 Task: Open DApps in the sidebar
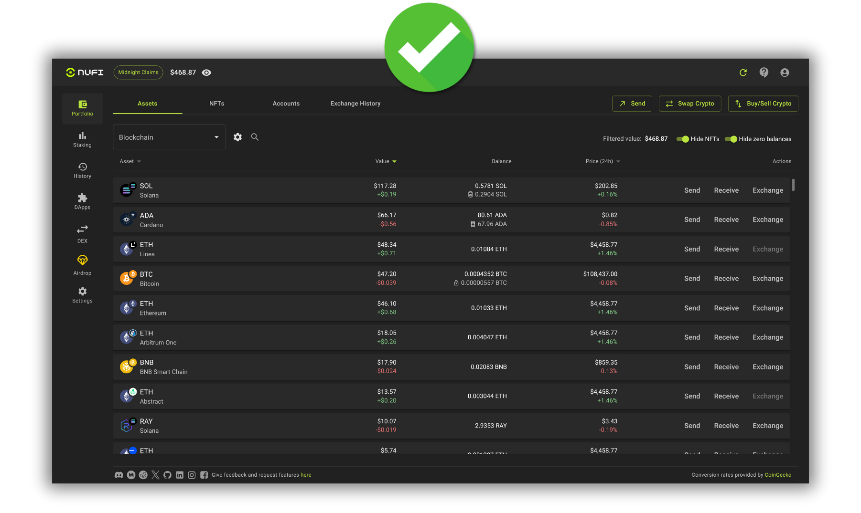pos(82,202)
